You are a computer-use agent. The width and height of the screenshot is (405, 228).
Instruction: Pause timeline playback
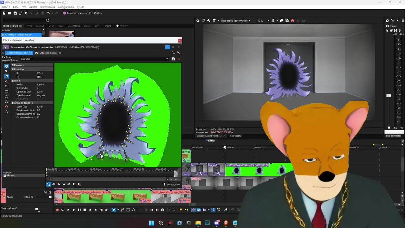pos(79,210)
